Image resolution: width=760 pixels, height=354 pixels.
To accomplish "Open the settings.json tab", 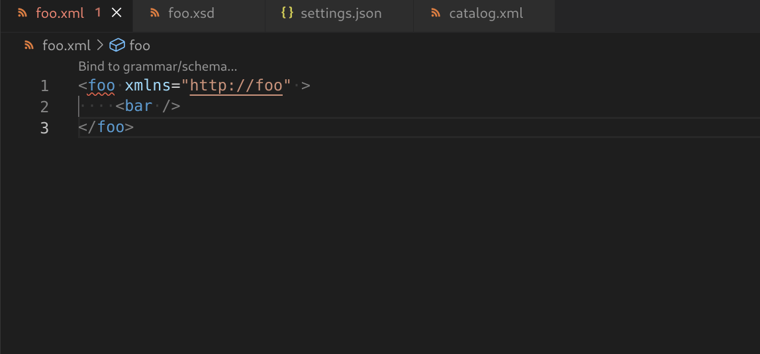I will coord(340,13).
